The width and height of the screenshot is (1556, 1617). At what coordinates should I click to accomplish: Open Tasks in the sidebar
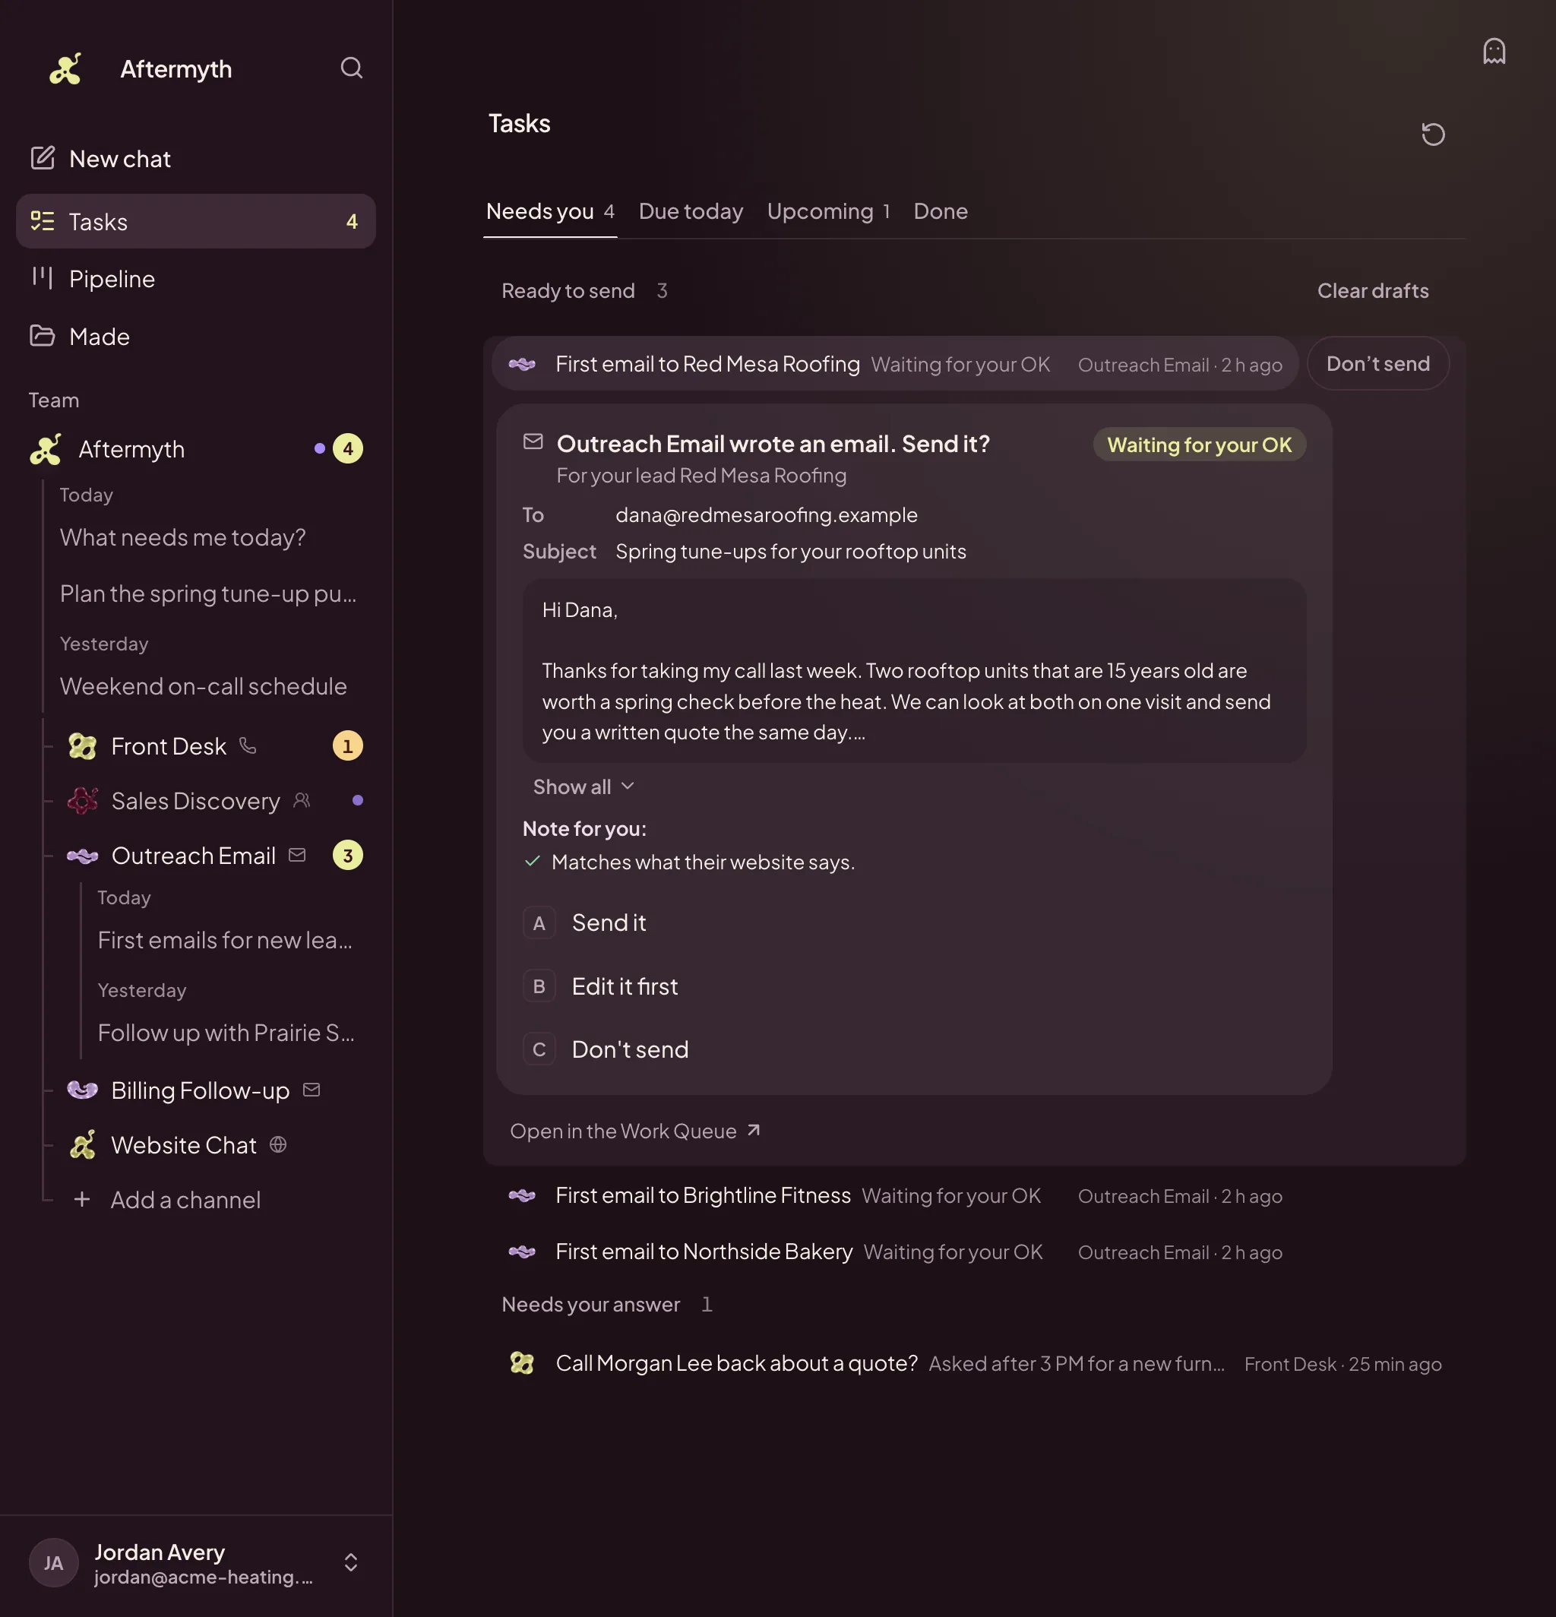coord(196,221)
